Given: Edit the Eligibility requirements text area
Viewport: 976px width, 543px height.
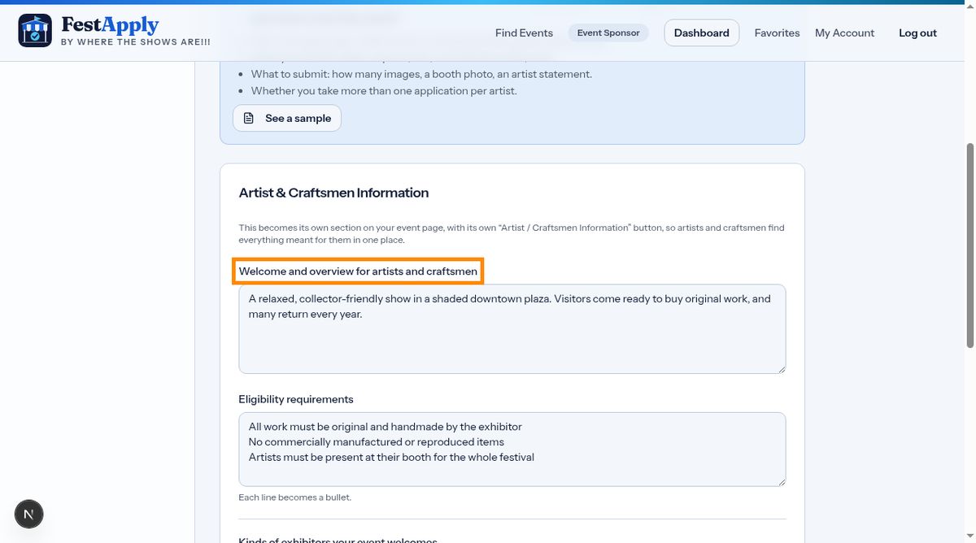Looking at the screenshot, I should (x=512, y=450).
